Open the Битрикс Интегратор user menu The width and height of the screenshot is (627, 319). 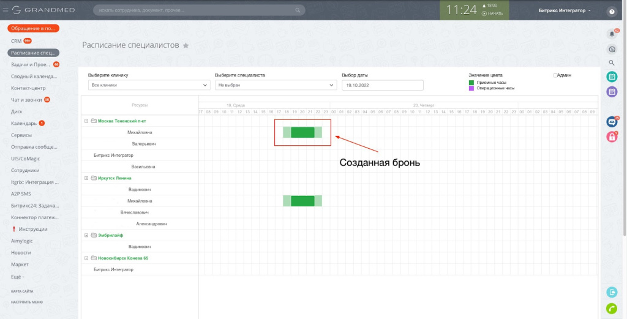click(x=565, y=10)
